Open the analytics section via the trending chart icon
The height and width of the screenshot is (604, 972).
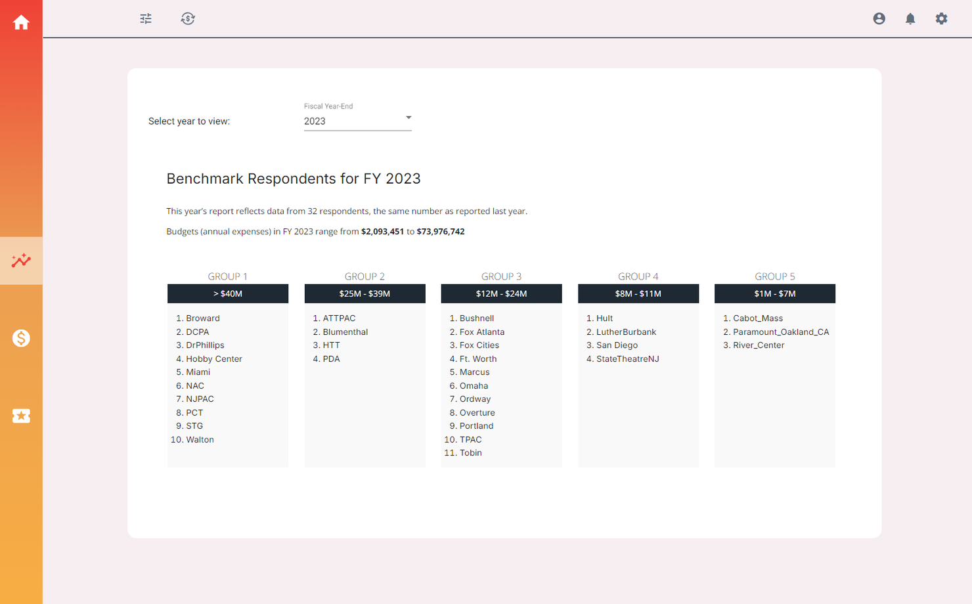(x=22, y=260)
